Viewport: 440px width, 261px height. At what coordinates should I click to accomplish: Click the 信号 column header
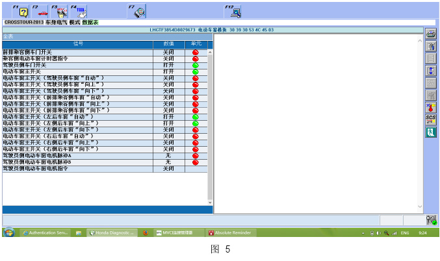click(78, 43)
